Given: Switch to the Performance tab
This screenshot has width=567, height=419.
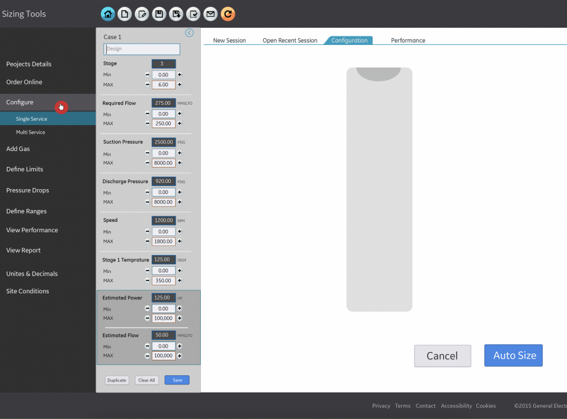Looking at the screenshot, I should point(408,41).
